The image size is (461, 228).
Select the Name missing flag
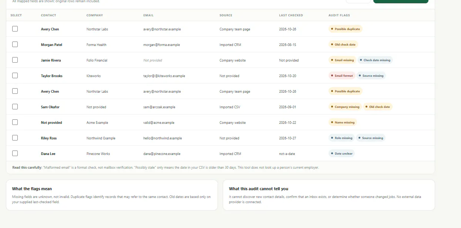coord(343,122)
